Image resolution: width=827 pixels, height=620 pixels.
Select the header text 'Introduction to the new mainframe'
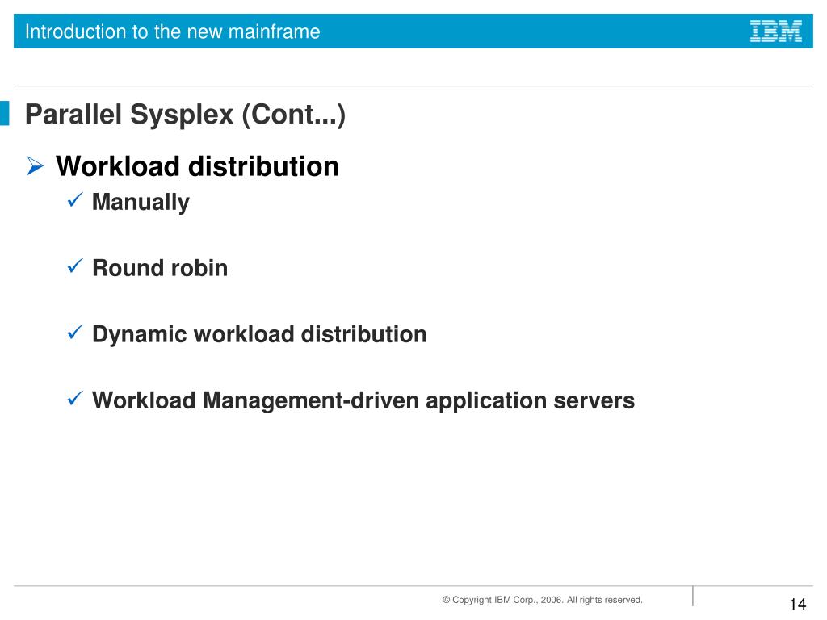click(173, 31)
